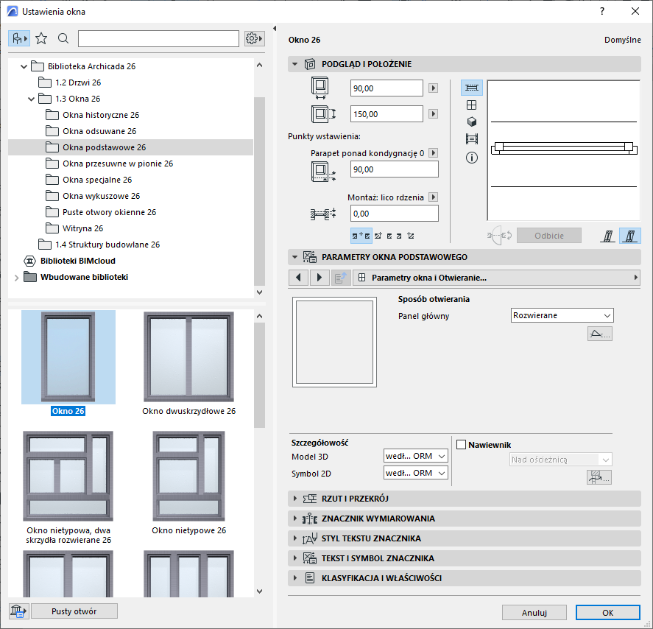Show the 3D cube preview

(472, 122)
